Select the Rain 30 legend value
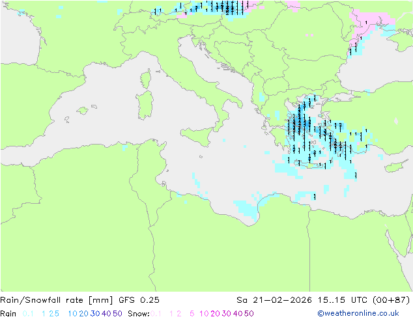 (x=95, y=314)
